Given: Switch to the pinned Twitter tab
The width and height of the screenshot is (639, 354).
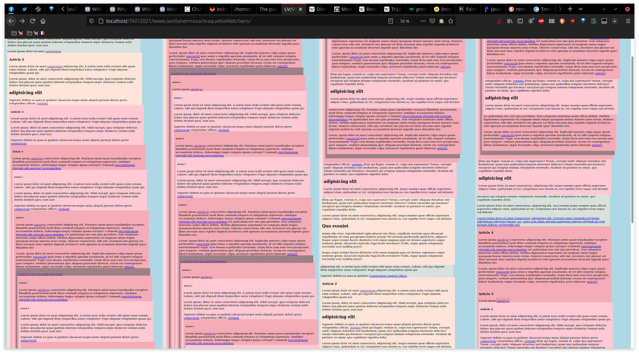Looking at the screenshot, I should pos(24,9).
